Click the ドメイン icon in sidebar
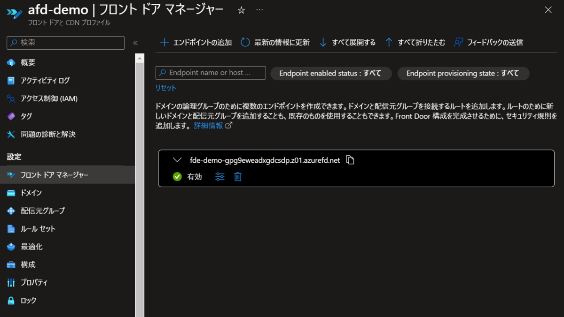The width and height of the screenshot is (564, 317). (11, 193)
